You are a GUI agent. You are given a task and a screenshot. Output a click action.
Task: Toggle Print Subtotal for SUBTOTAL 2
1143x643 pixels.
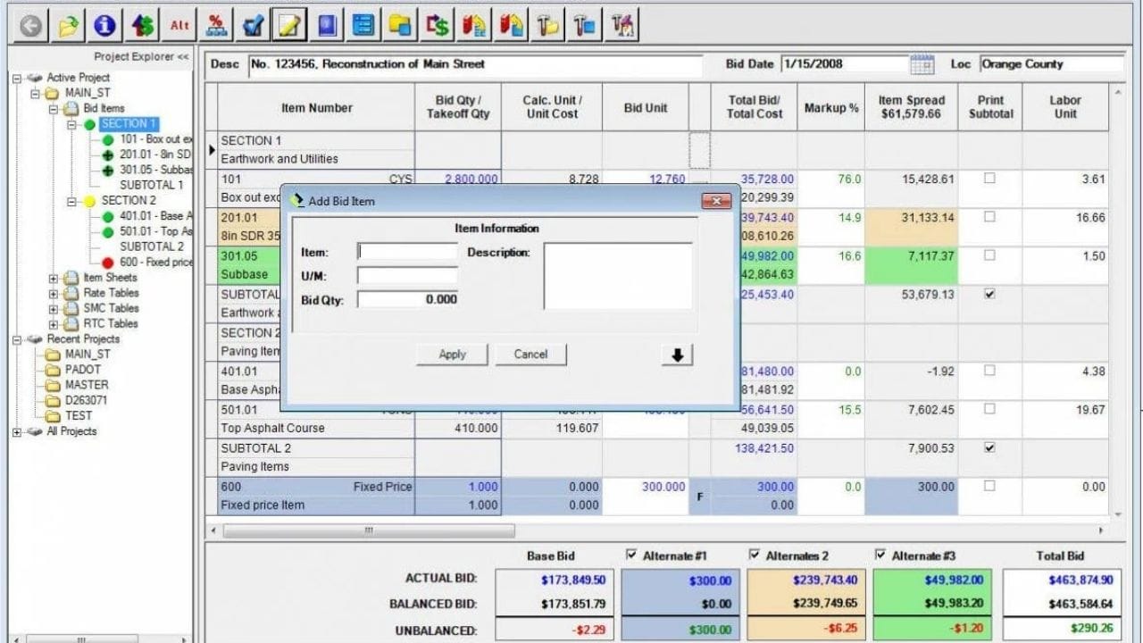(x=990, y=448)
